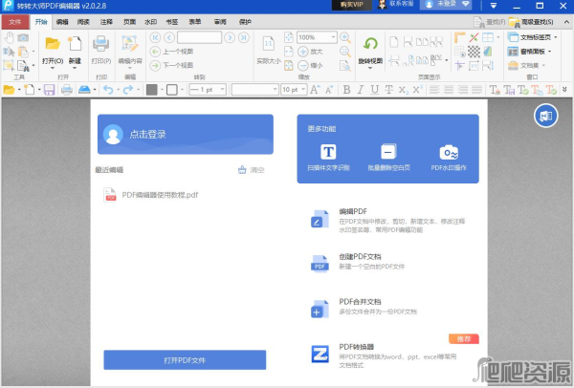The width and height of the screenshot is (574, 388).
Task: Click the subscript X icon
Action: [403, 90]
